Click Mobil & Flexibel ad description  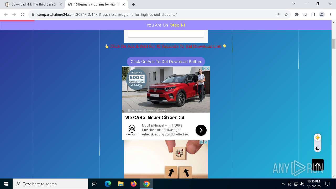pos(165,130)
